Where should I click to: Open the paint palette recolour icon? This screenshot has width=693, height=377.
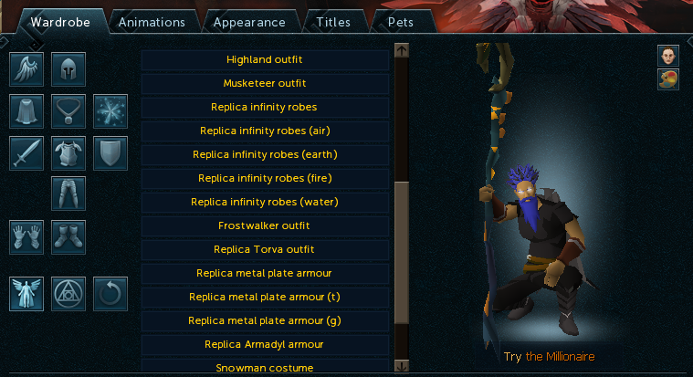tap(668, 79)
